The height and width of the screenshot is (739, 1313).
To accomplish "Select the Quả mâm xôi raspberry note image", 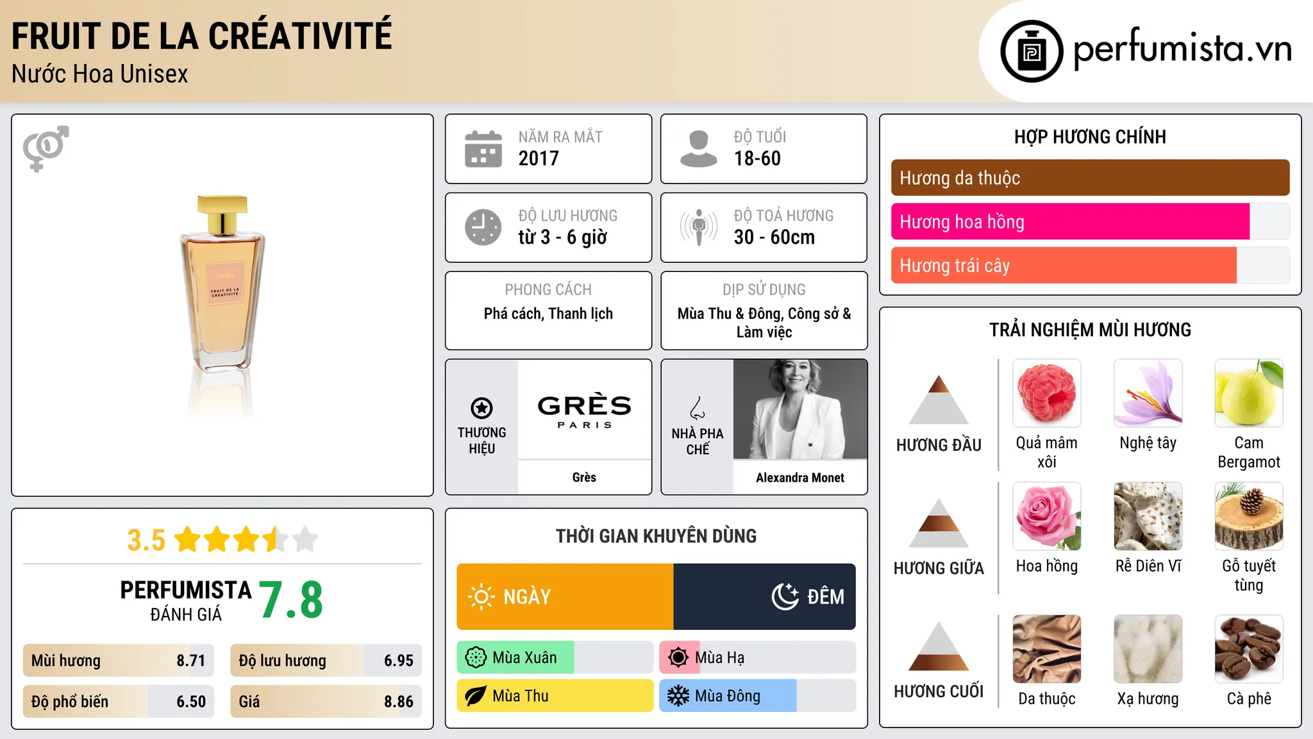I will click(x=1047, y=393).
